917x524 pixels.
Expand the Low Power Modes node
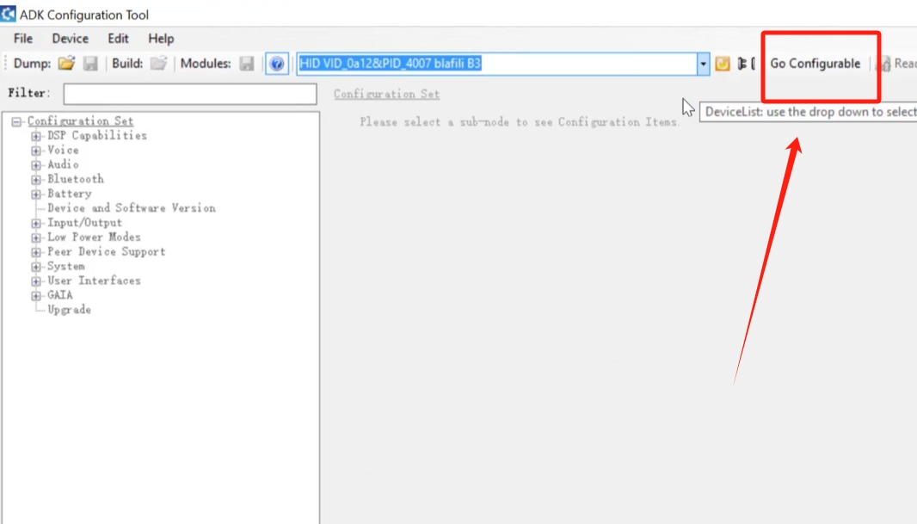36,238
